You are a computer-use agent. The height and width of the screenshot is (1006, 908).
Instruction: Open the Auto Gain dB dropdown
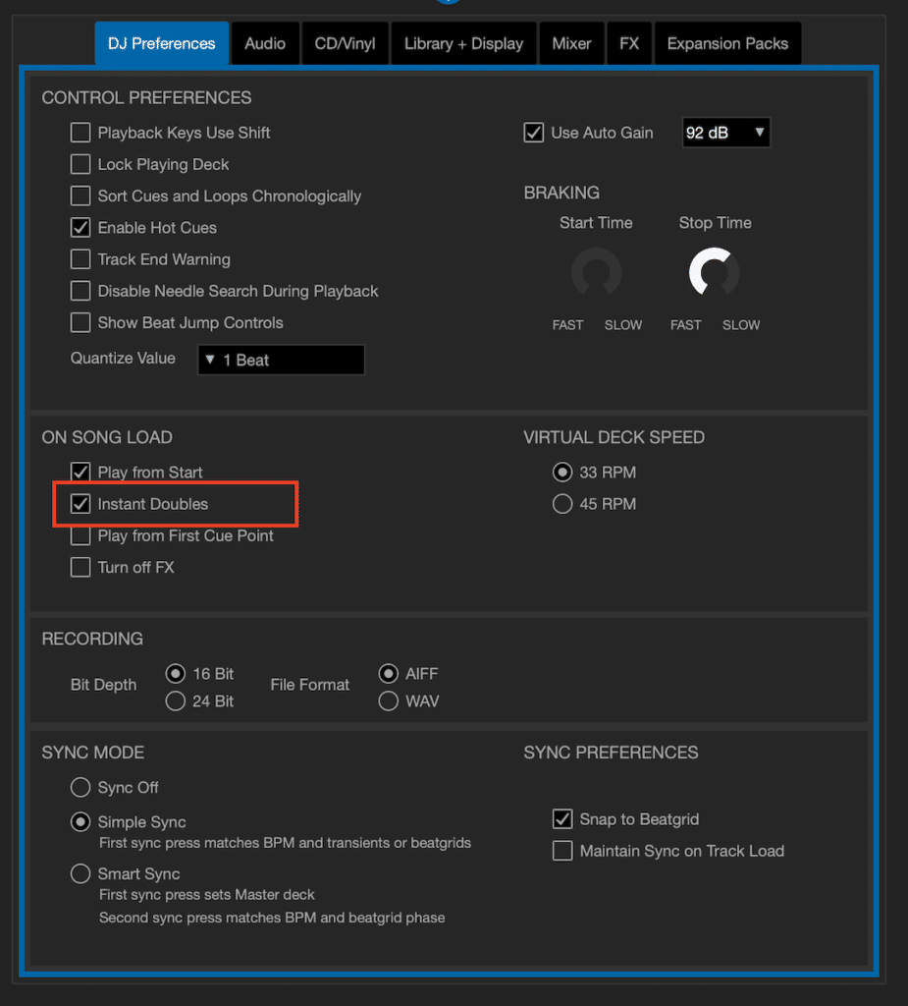(725, 132)
